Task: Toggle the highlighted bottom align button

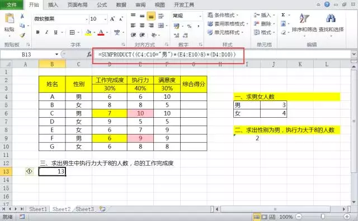Action: [x=151, y=16]
